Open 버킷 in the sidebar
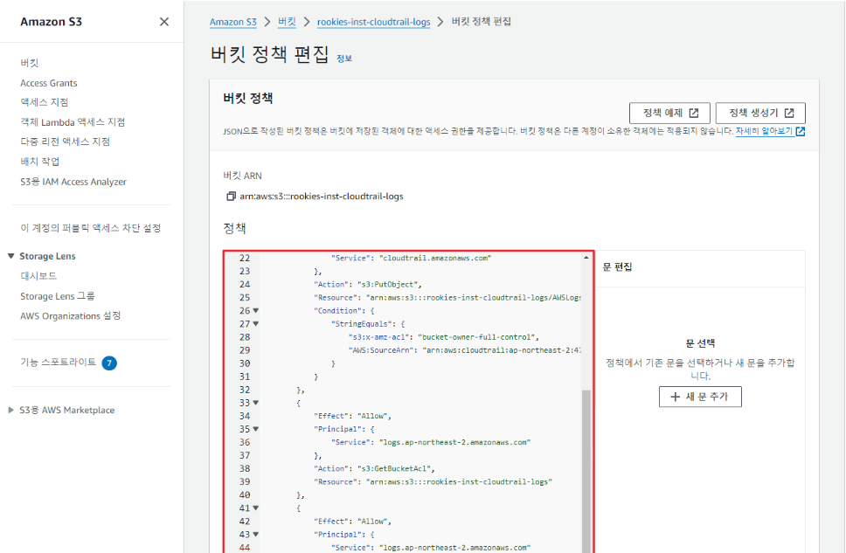 30,63
